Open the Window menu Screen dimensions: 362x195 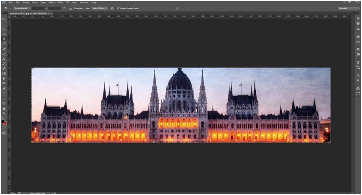pyautogui.click(x=84, y=2)
